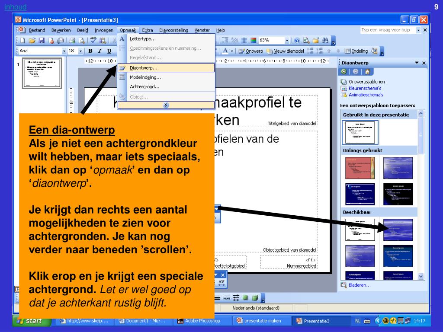Click the Lettertype A icon in menu

click(122, 39)
